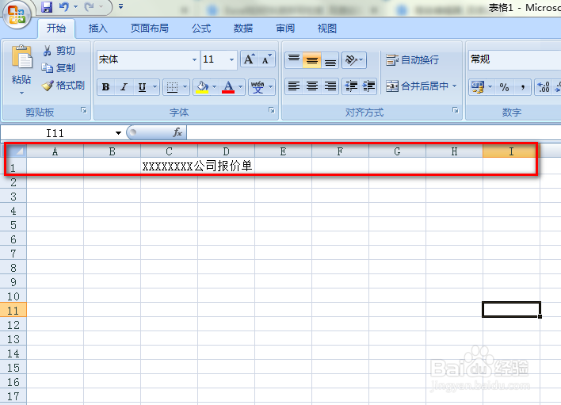Open the 对齐方式 dialog launcher
Viewport: 561px width, 405px height.
[455, 110]
